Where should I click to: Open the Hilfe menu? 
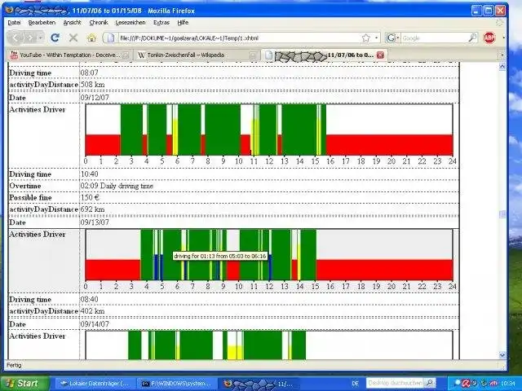pyautogui.click(x=183, y=23)
